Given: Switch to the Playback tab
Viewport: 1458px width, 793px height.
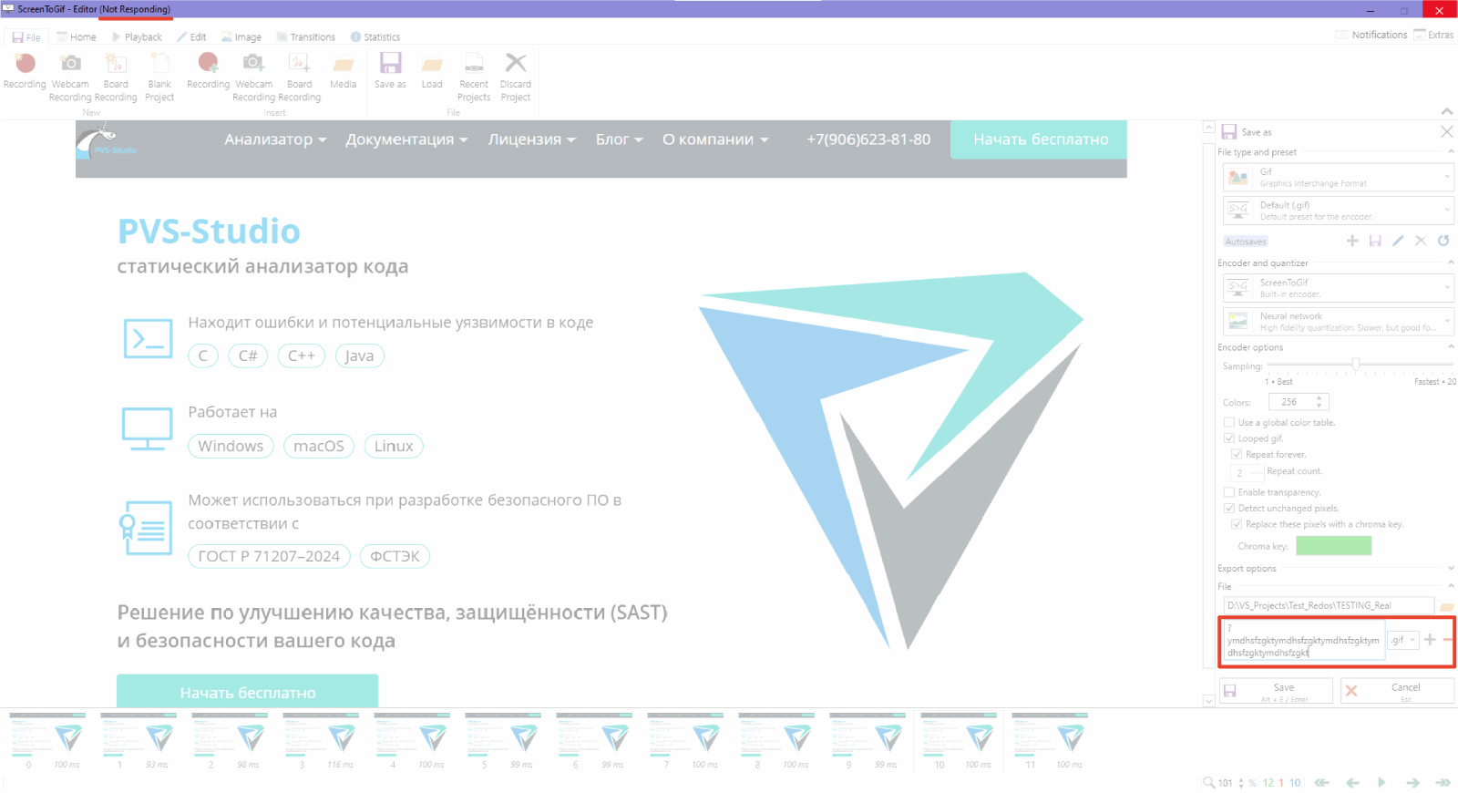Looking at the screenshot, I should click(137, 37).
